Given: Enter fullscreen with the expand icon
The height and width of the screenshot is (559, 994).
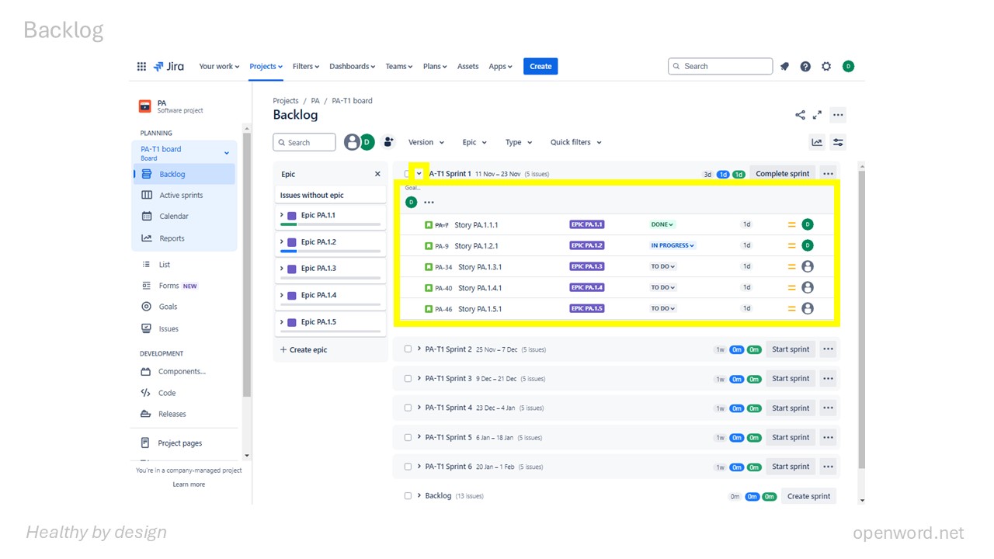Looking at the screenshot, I should tap(817, 115).
